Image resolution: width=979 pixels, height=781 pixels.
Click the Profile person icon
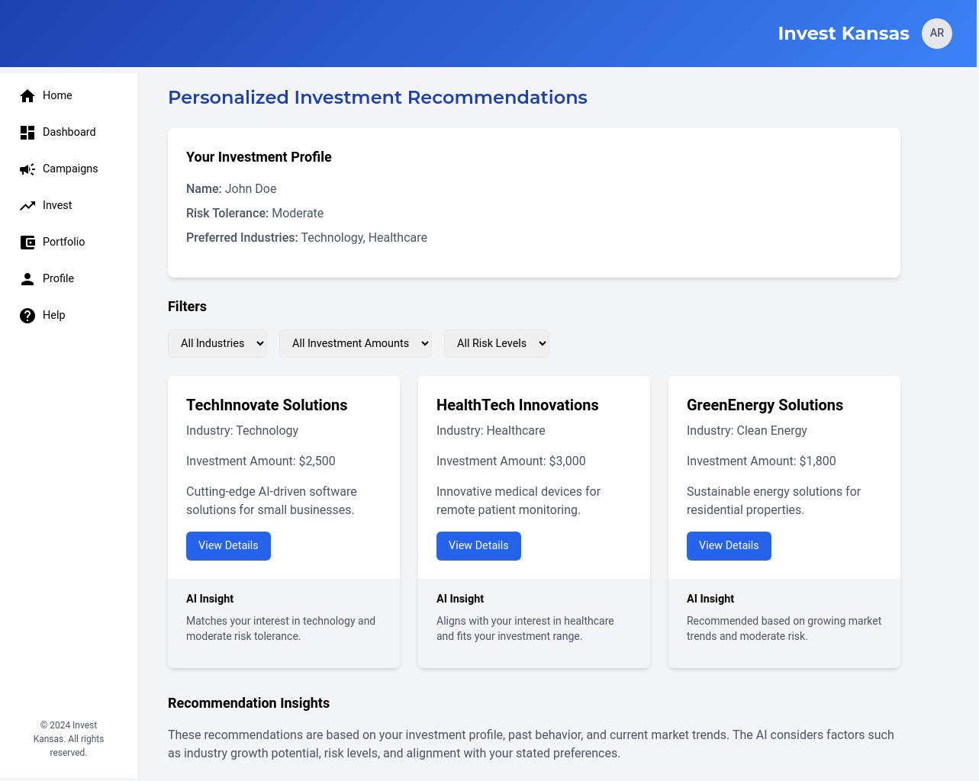27,279
